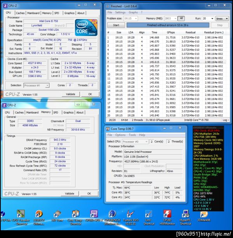Click the Start button in LinX
Viewport: 233px width, 238px height.
pyautogui.click(x=116, y=25)
